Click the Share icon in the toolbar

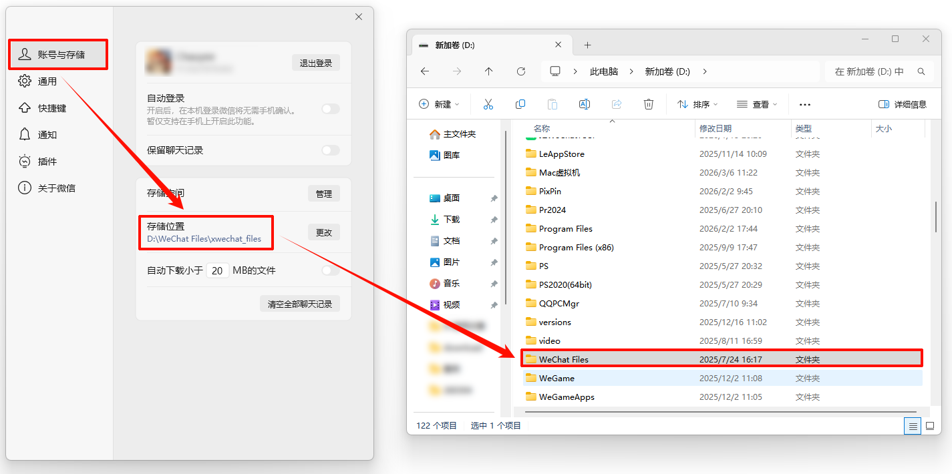pyautogui.click(x=616, y=104)
